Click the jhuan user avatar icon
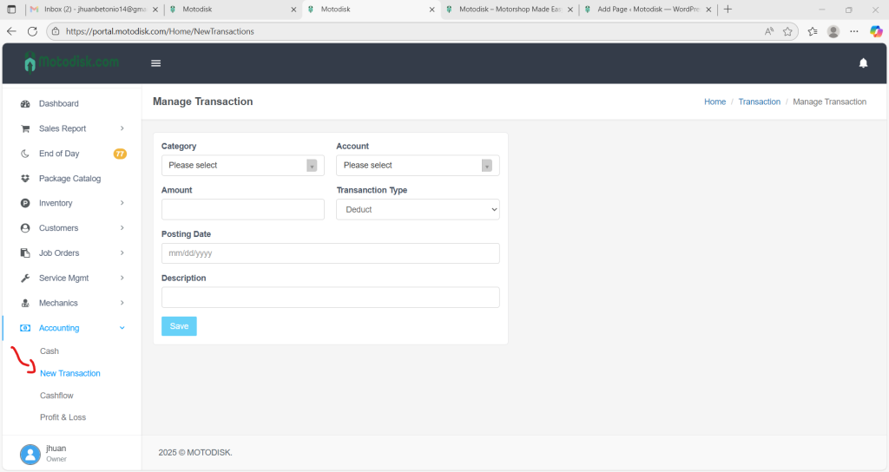889x472 pixels. [30, 454]
